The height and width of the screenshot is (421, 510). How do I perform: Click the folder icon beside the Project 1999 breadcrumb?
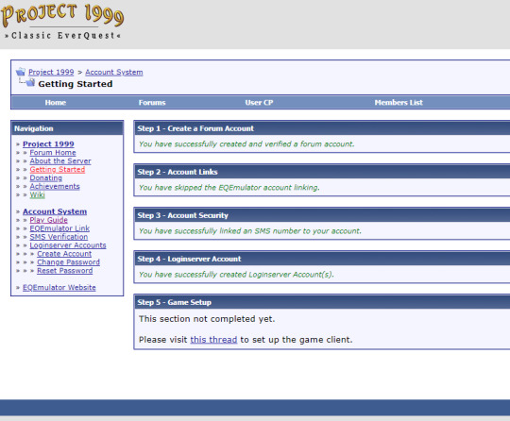pyautogui.click(x=21, y=72)
